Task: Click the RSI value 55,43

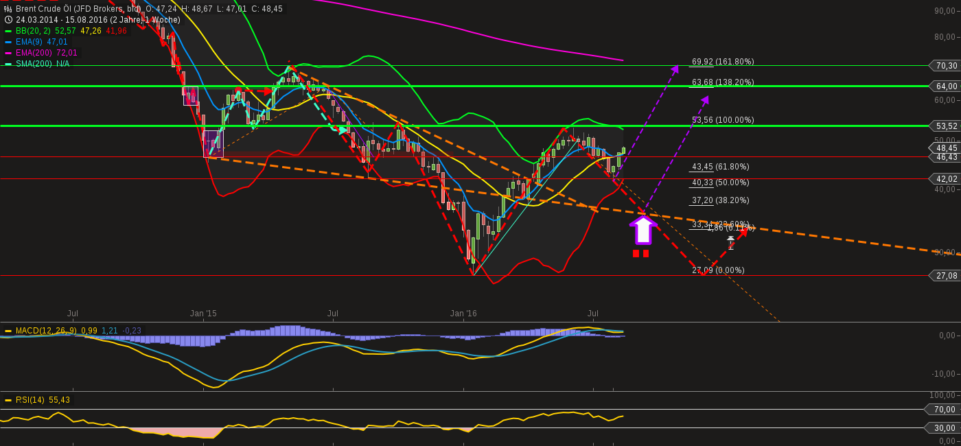Action: tap(60, 400)
